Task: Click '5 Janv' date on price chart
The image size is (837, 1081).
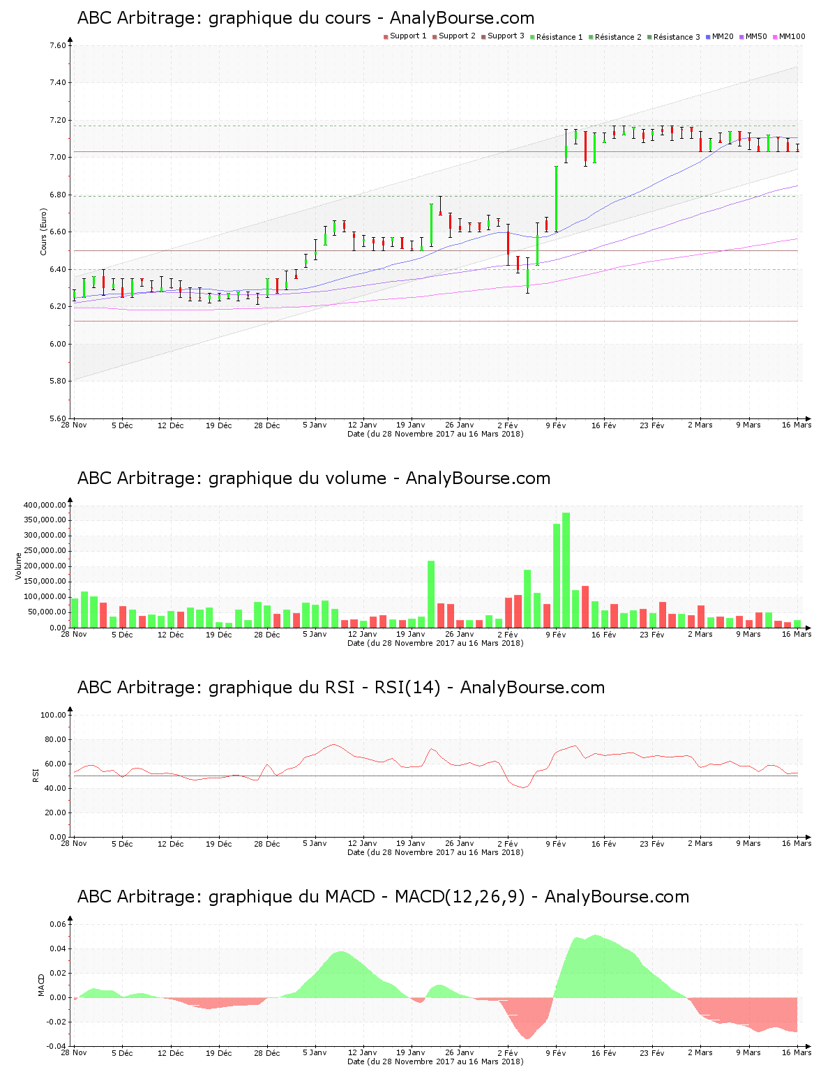Action: pos(315,425)
